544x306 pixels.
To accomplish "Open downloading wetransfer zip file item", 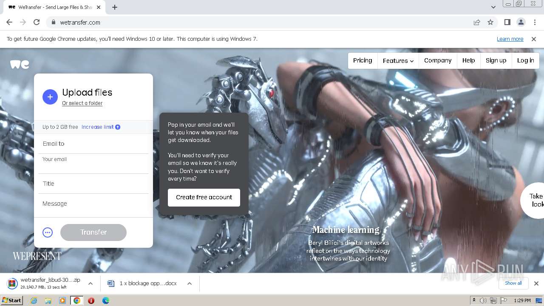I will click(44, 283).
